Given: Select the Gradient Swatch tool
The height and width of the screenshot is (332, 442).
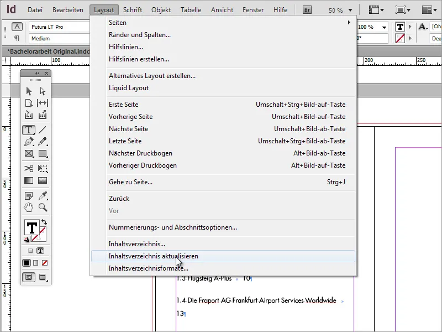Looking at the screenshot, I should click(29, 180).
